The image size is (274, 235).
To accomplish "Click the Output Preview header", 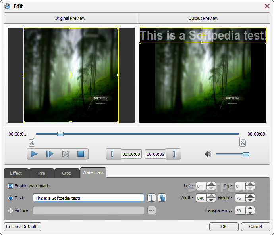I will [203, 18].
